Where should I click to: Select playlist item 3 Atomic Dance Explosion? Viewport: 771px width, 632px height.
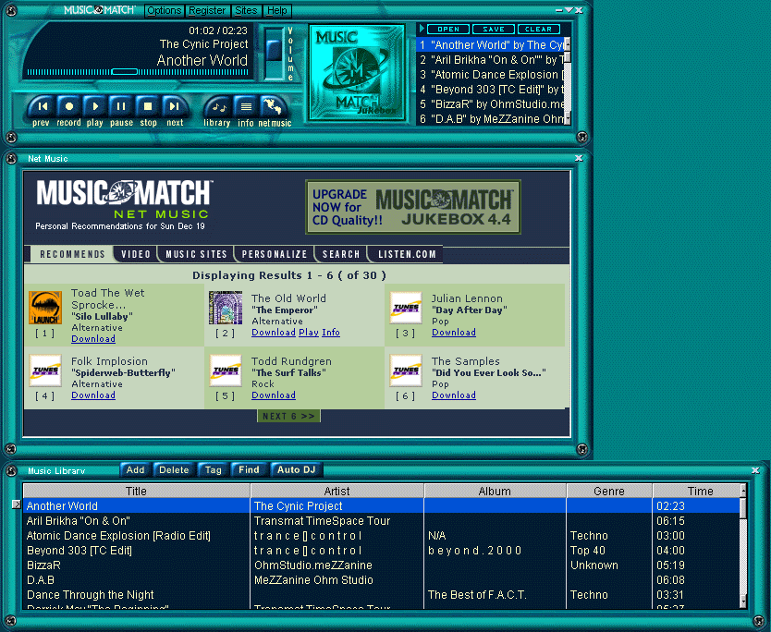(490, 75)
